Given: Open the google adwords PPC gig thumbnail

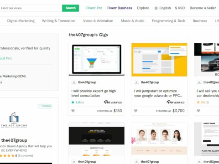Looking at the screenshot, I should 159,60.
